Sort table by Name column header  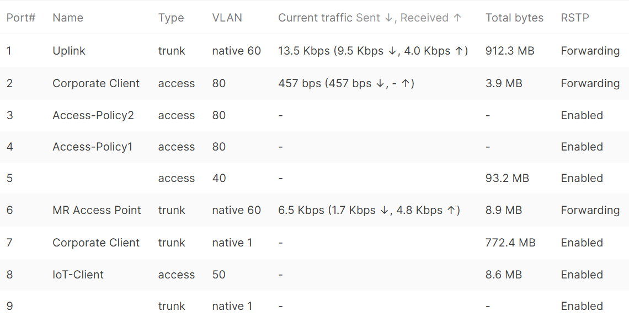pos(68,18)
